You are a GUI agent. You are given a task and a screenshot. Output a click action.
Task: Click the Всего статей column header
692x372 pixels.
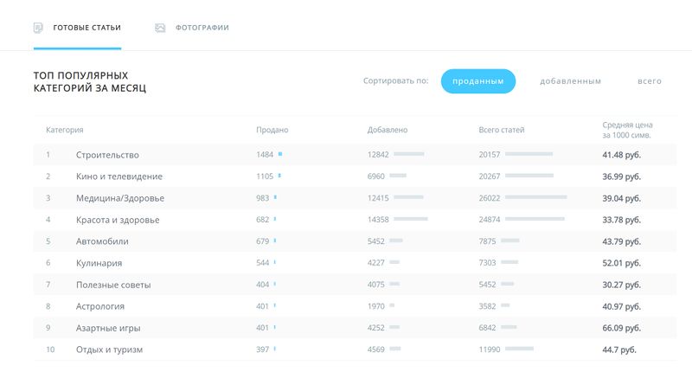[502, 130]
